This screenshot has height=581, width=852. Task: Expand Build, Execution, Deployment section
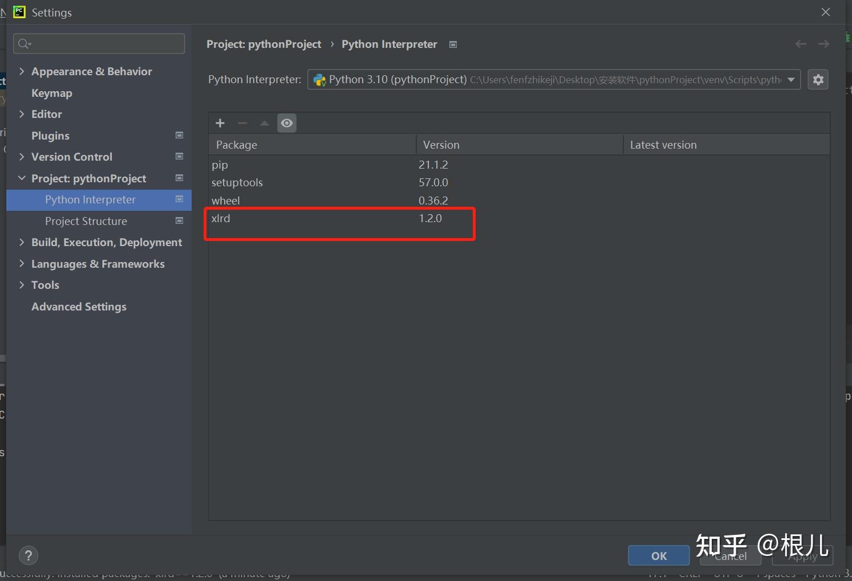[x=22, y=242]
